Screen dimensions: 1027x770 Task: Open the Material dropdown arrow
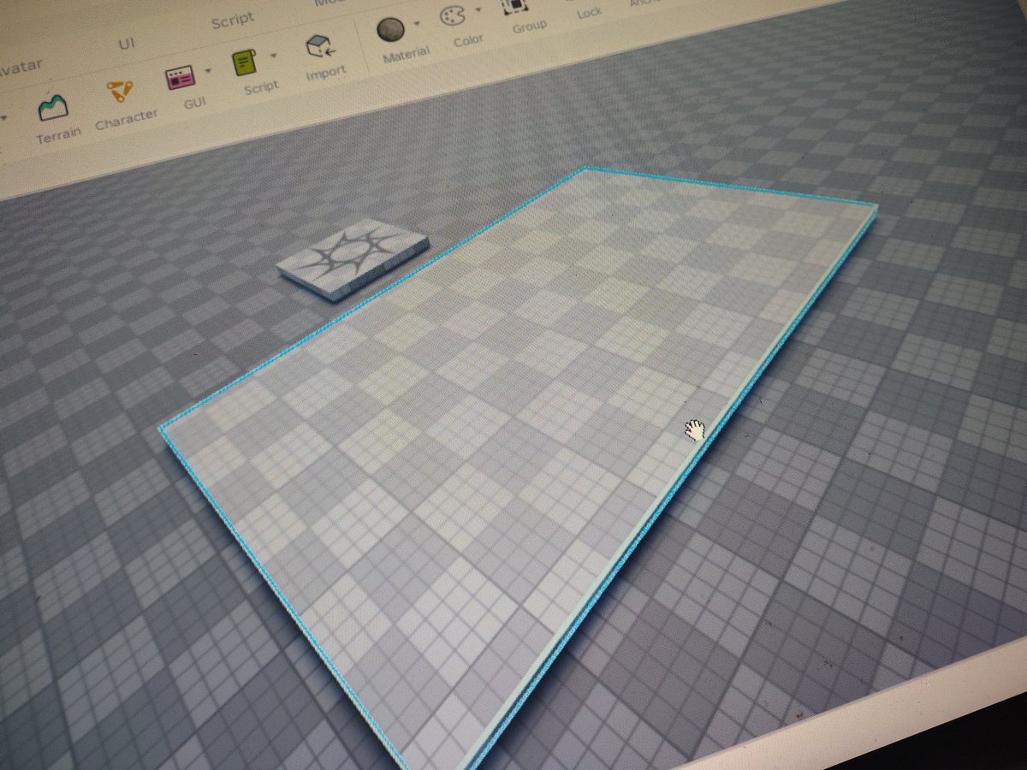coord(418,23)
